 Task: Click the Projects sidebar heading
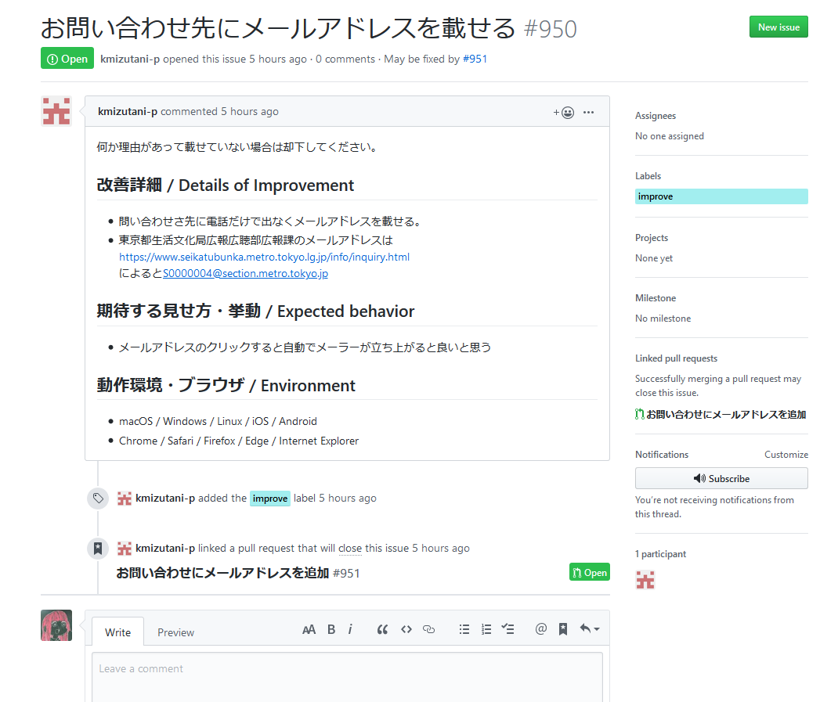[652, 238]
